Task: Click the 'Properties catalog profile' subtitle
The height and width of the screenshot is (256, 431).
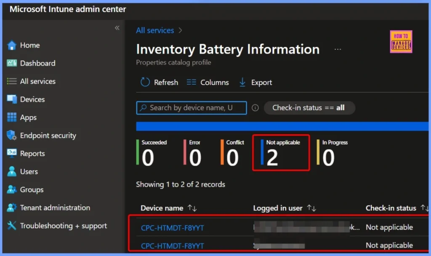Action: (173, 62)
